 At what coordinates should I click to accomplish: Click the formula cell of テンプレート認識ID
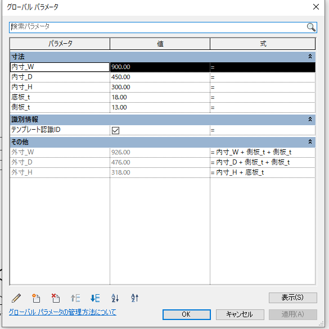point(263,130)
